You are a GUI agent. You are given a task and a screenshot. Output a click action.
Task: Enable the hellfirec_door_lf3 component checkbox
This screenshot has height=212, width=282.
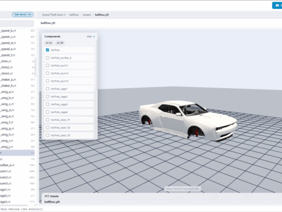48,135
